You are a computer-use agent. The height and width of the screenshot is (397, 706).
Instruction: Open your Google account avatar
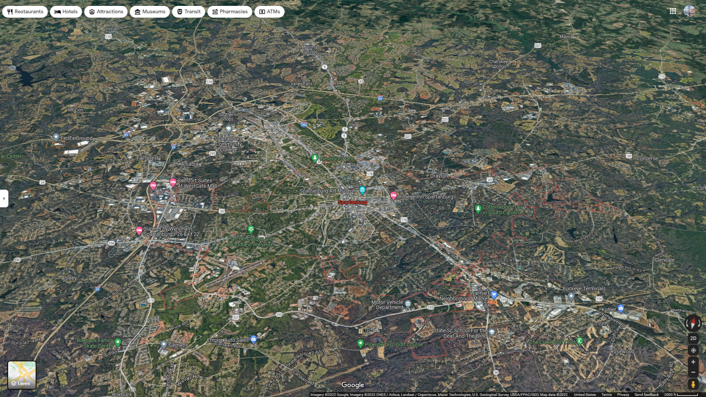(x=689, y=11)
